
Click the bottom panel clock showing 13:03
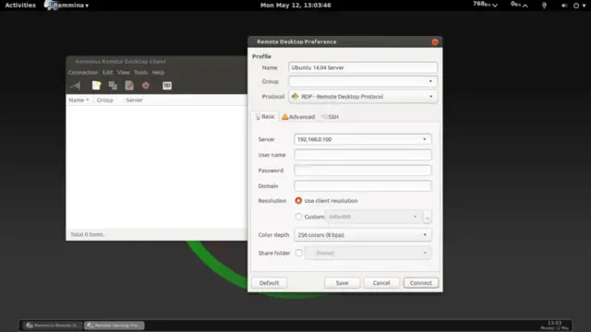pos(554,326)
